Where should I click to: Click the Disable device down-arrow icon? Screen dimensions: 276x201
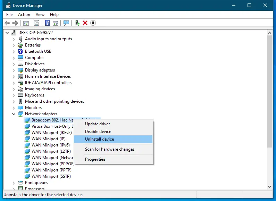(x=93, y=23)
